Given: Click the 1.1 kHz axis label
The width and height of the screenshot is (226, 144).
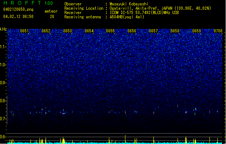Looking at the screenshot, I should coord(3,47).
